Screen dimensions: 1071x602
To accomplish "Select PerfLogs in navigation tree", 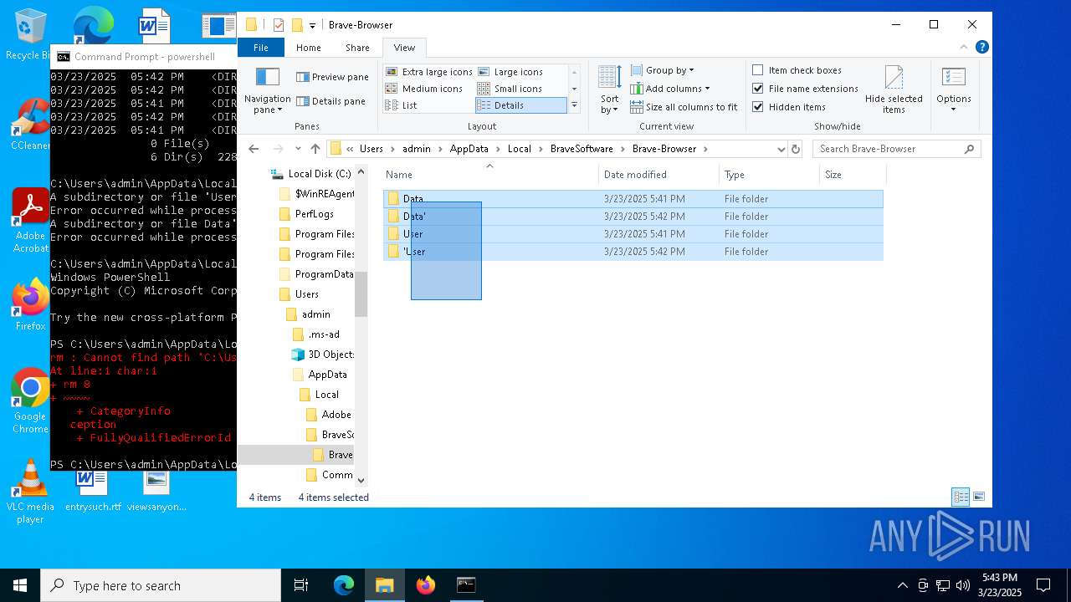I will (x=314, y=214).
